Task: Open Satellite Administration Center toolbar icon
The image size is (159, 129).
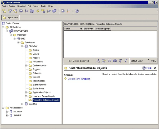Action: (15, 11)
